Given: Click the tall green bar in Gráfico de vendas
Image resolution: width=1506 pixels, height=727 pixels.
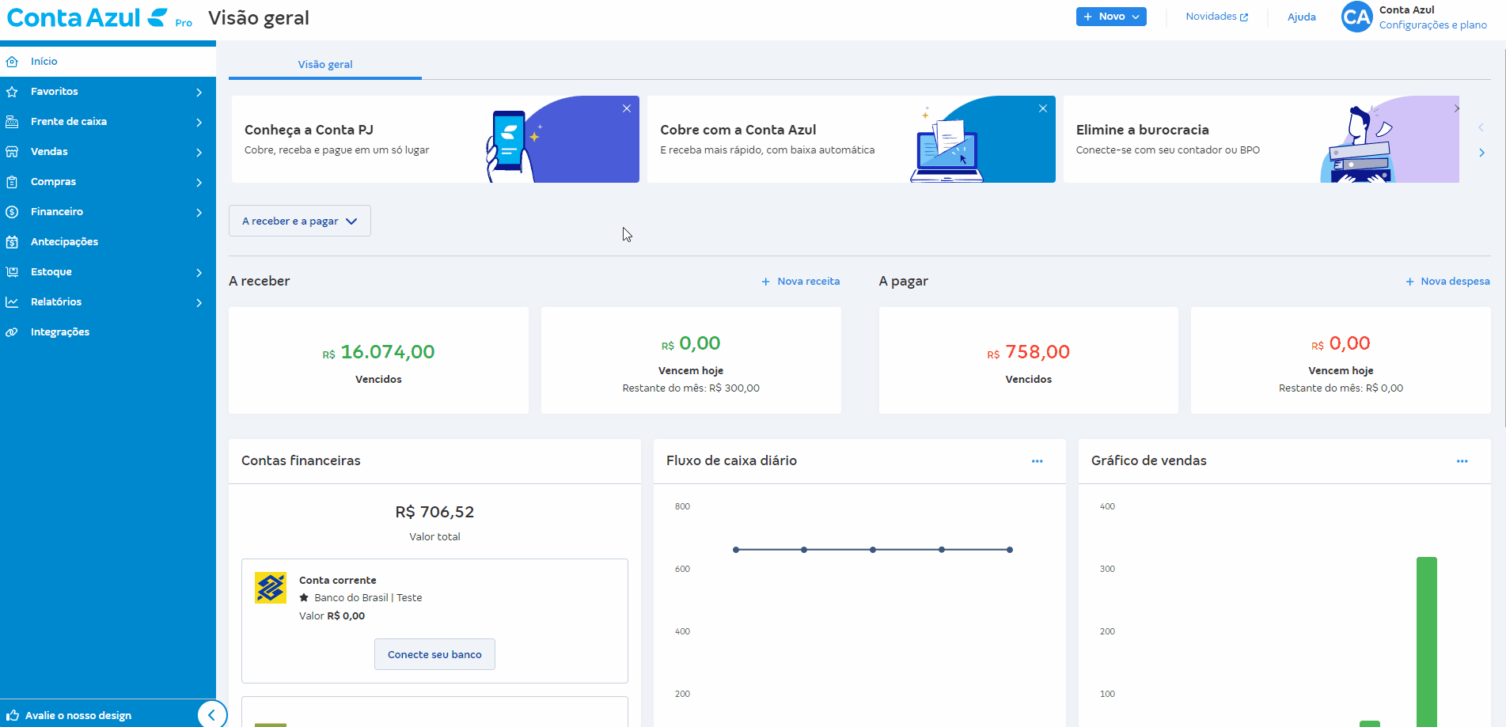Looking at the screenshot, I should pyautogui.click(x=1426, y=642).
